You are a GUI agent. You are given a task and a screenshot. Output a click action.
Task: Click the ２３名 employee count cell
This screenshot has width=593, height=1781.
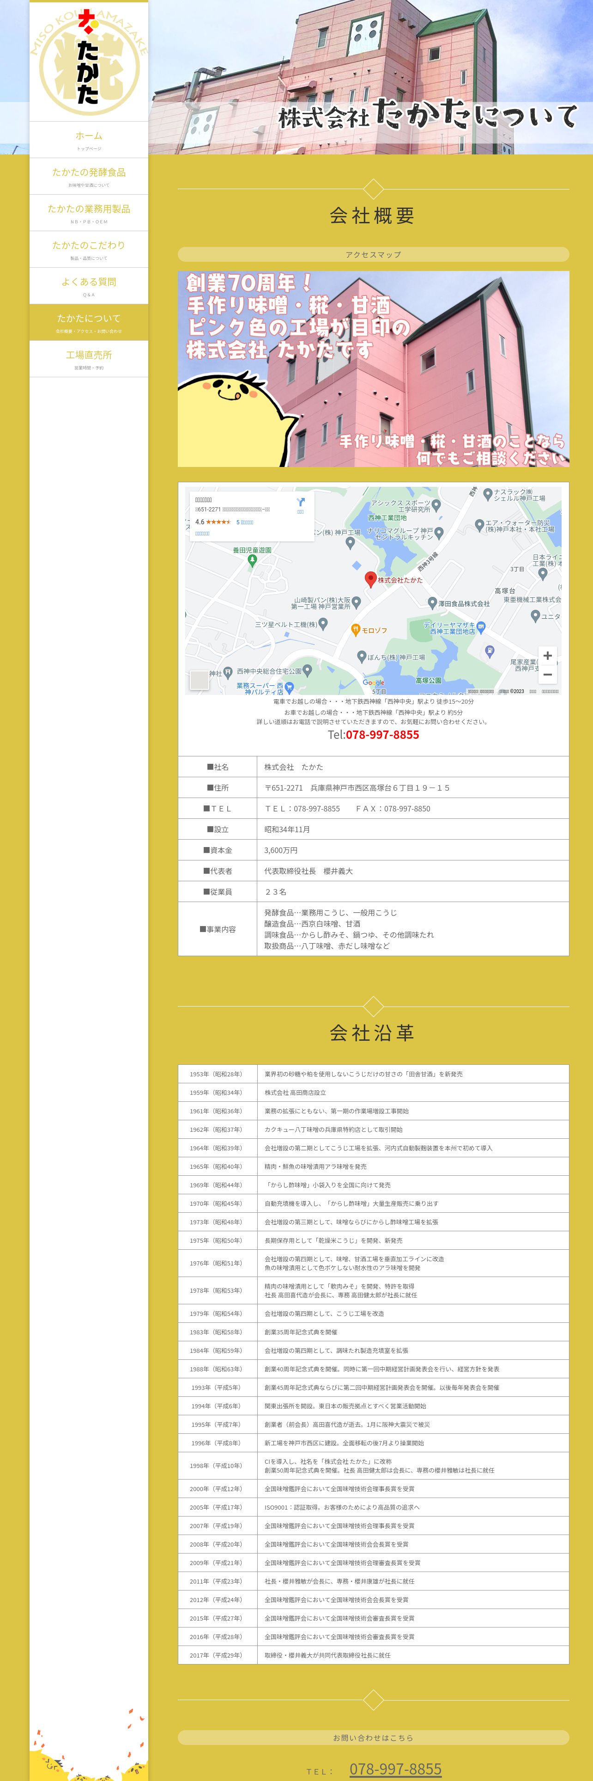pos(413,892)
